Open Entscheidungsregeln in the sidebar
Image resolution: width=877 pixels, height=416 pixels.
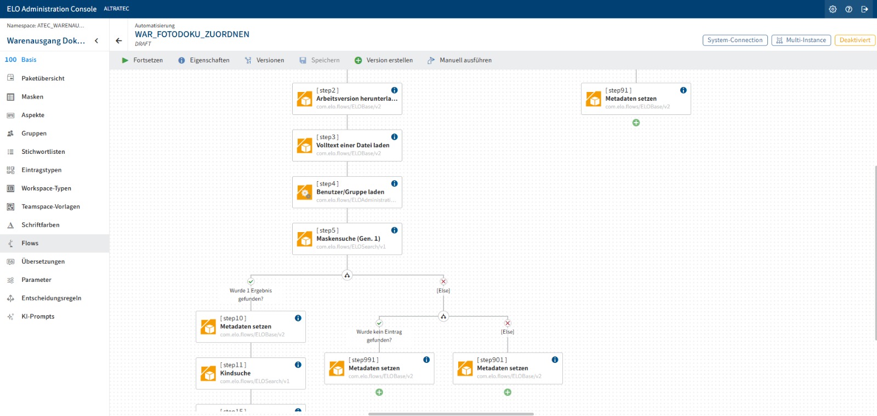tap(55, 298)
